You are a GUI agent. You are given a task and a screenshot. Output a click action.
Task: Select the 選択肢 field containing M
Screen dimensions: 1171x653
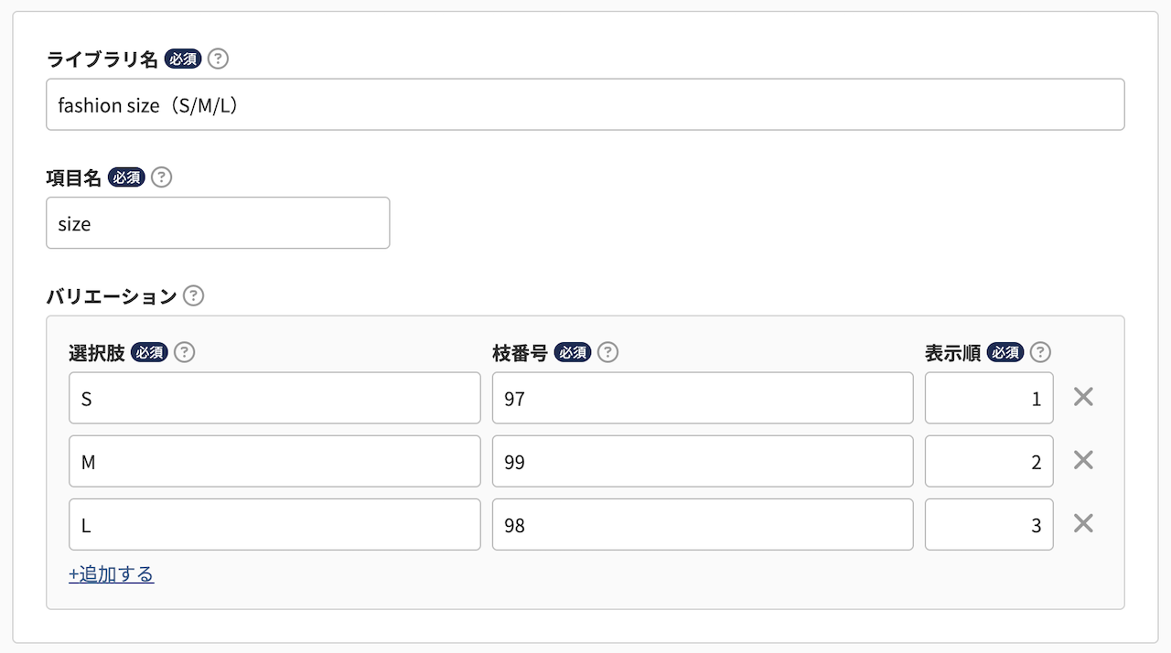click(x=274, y=461)
